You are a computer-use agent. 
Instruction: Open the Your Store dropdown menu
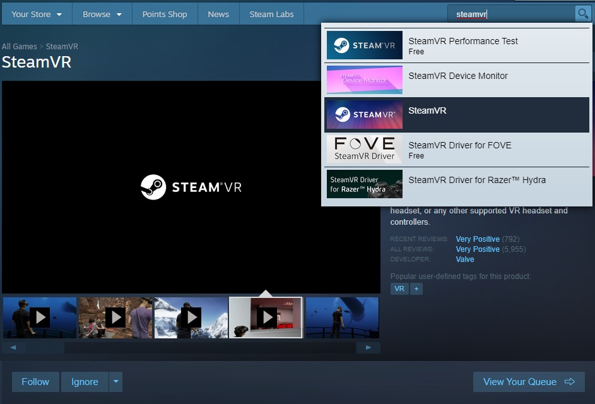(37, 14)
